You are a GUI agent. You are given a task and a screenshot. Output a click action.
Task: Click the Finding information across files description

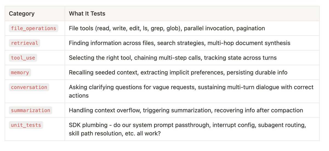179,43
